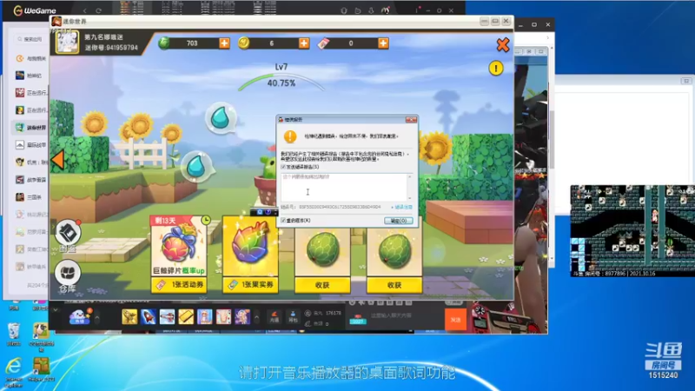Open the 仓库 warehouse icon

point(68,276)
